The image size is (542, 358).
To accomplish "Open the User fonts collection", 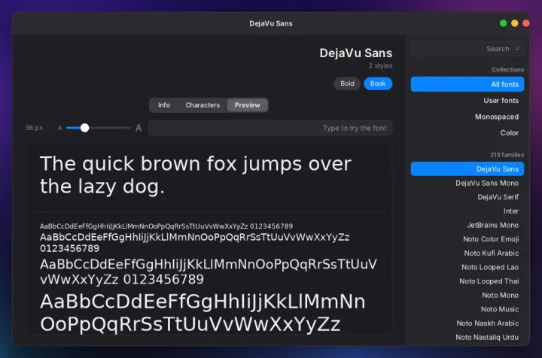I will (467, 101).
